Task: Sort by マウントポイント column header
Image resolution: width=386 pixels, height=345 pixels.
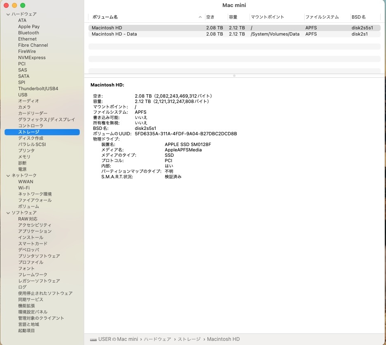Action: click(267, 17)
